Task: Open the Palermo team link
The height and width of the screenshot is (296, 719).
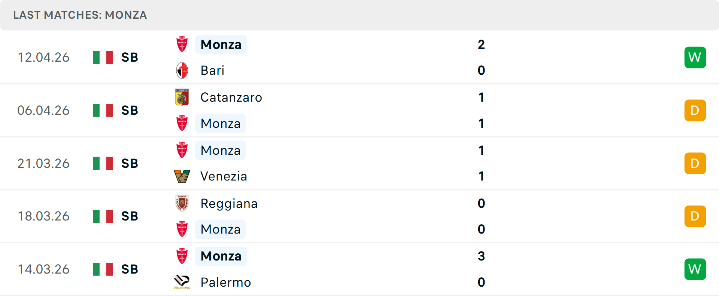Action: (x=226, y=282)
